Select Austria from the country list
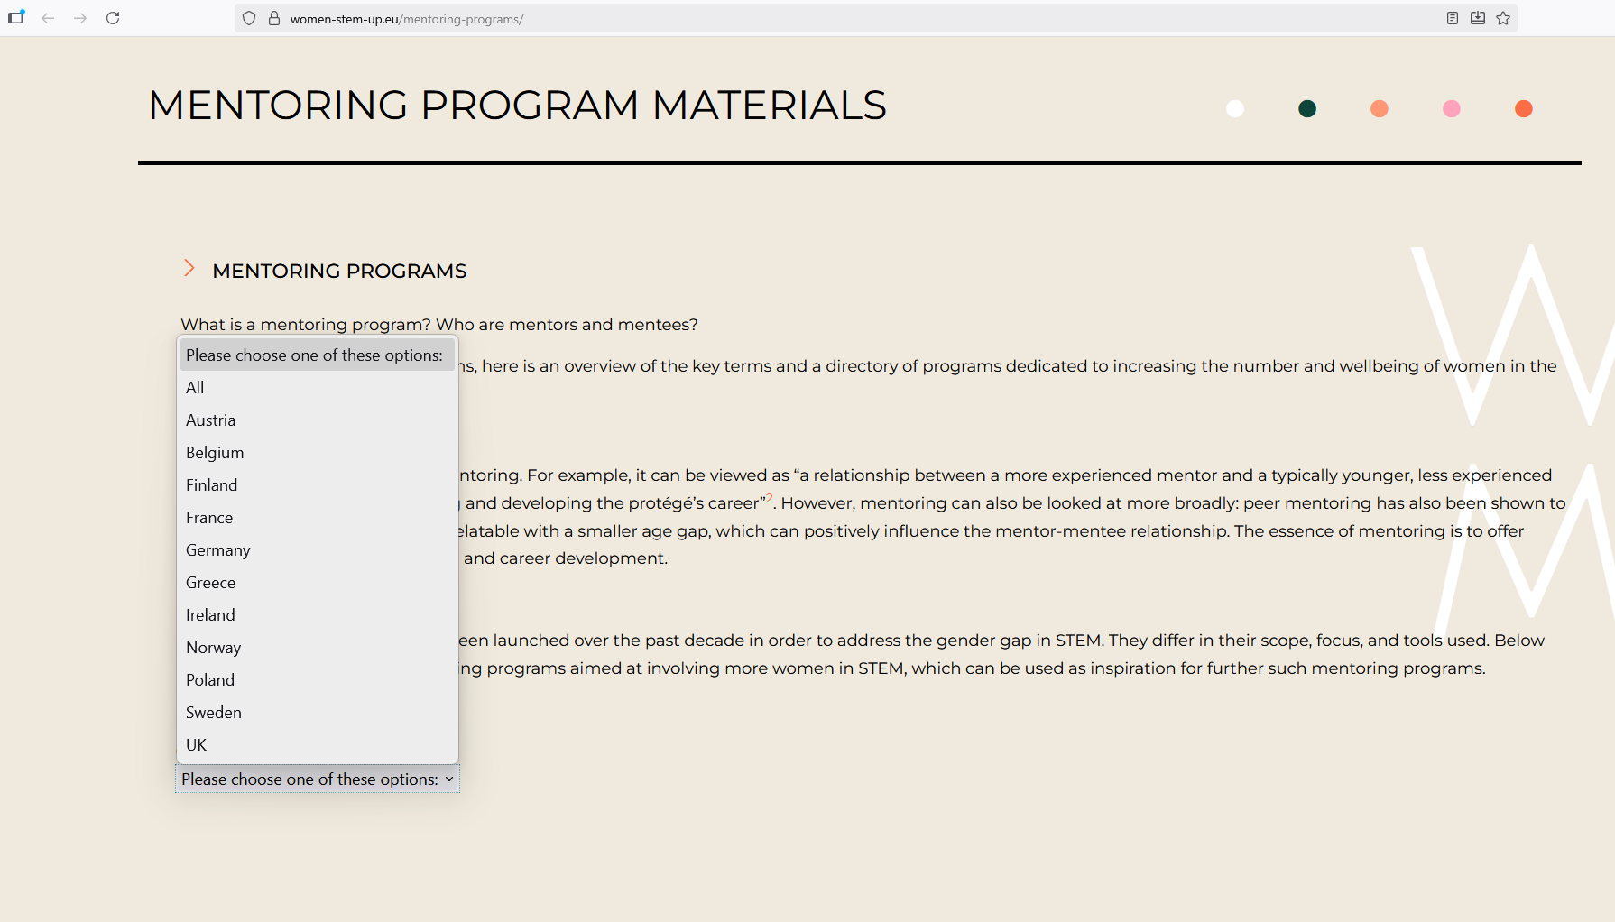The height and width of the screenshot is (922, 1615). 211,420
